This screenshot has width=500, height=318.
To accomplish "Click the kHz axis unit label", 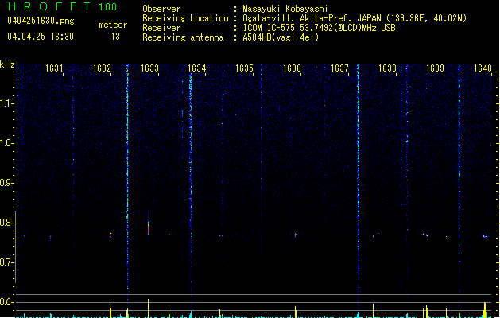I will tap(7, 64).
